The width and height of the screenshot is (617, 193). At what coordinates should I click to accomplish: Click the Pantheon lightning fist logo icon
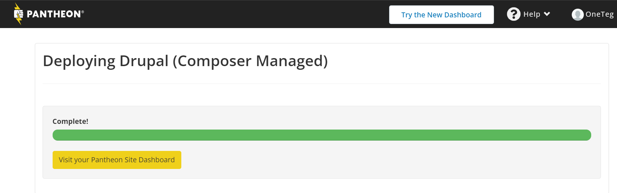click(x=18, y=14)
